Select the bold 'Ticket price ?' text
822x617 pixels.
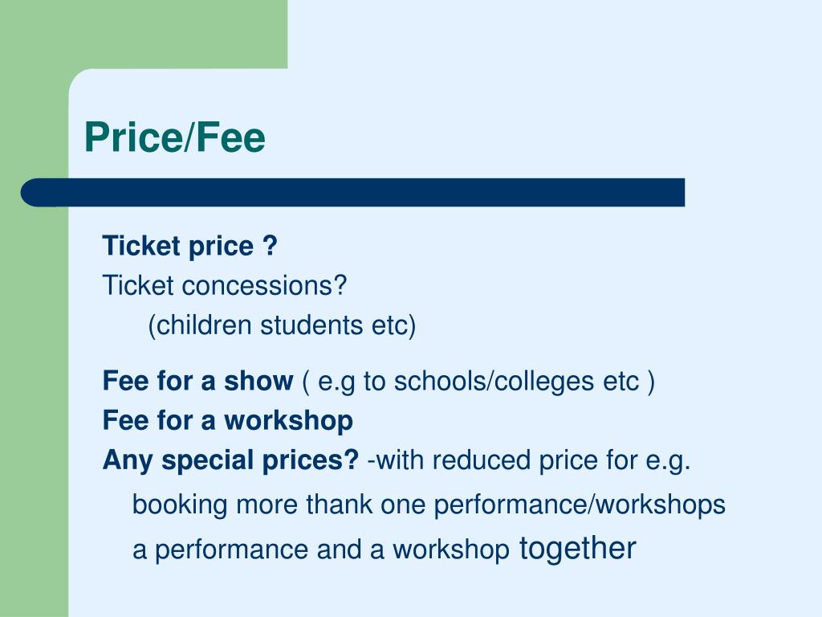click(189, 246)
